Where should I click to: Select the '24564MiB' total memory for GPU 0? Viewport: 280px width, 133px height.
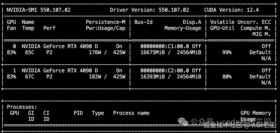click(189, 52)
